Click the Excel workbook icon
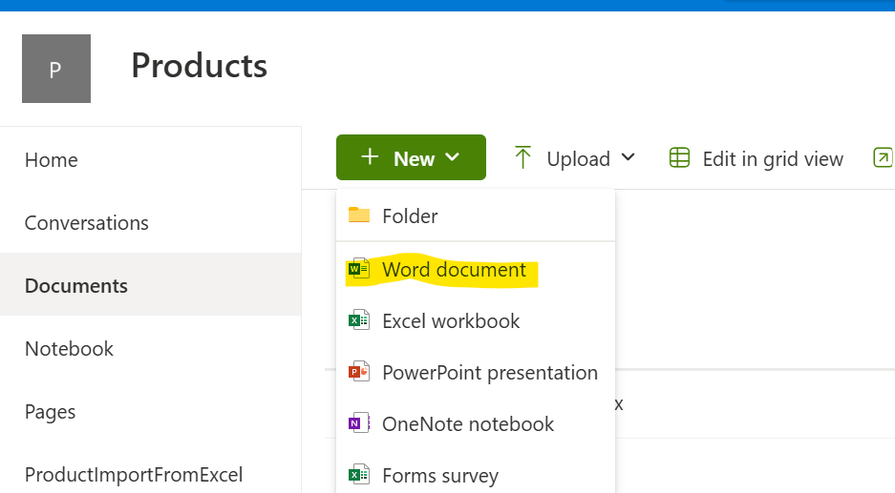 pos(359,321)
